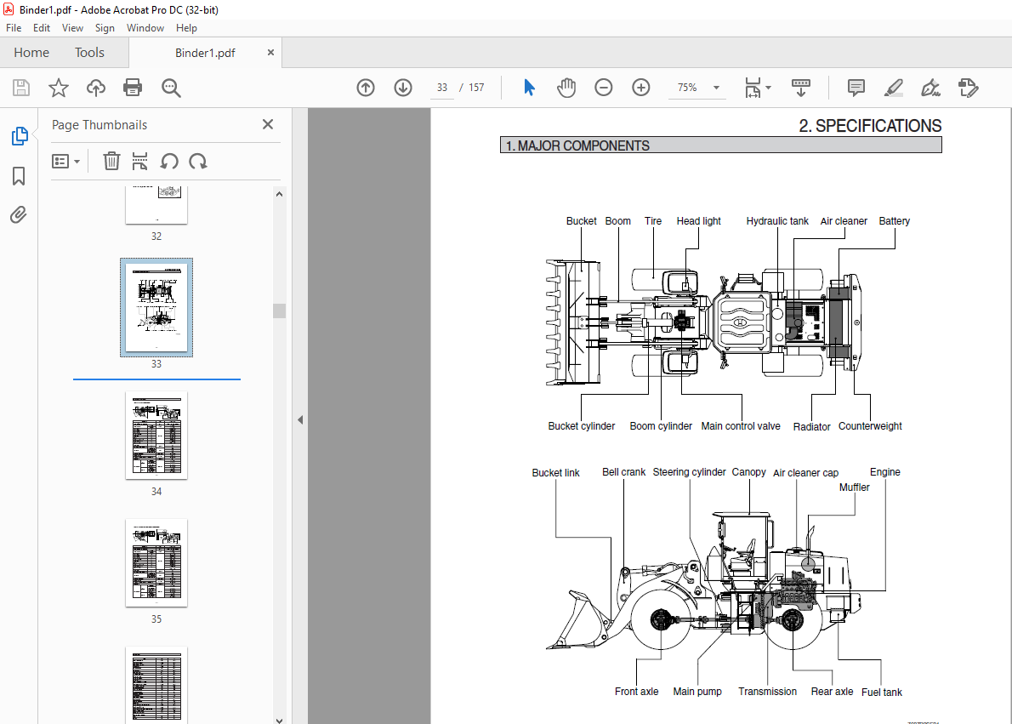The height and width of the screenshot is (724, 1012).
Task: Click the Save file icon
Action: tap(21, 87)
